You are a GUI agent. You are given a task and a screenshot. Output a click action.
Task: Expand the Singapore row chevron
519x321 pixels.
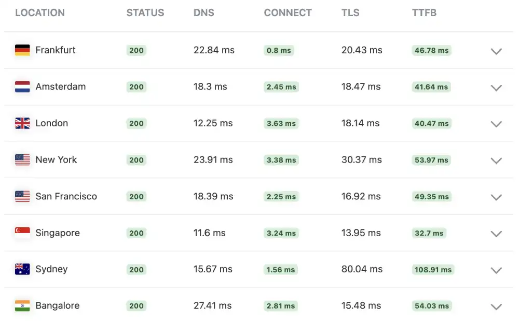tap(496, 234)
